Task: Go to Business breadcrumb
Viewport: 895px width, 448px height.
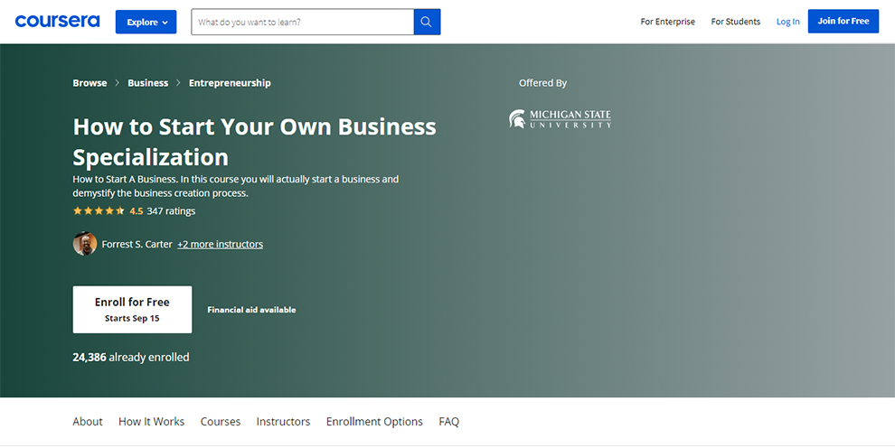Action: click(x=148, y=83)
